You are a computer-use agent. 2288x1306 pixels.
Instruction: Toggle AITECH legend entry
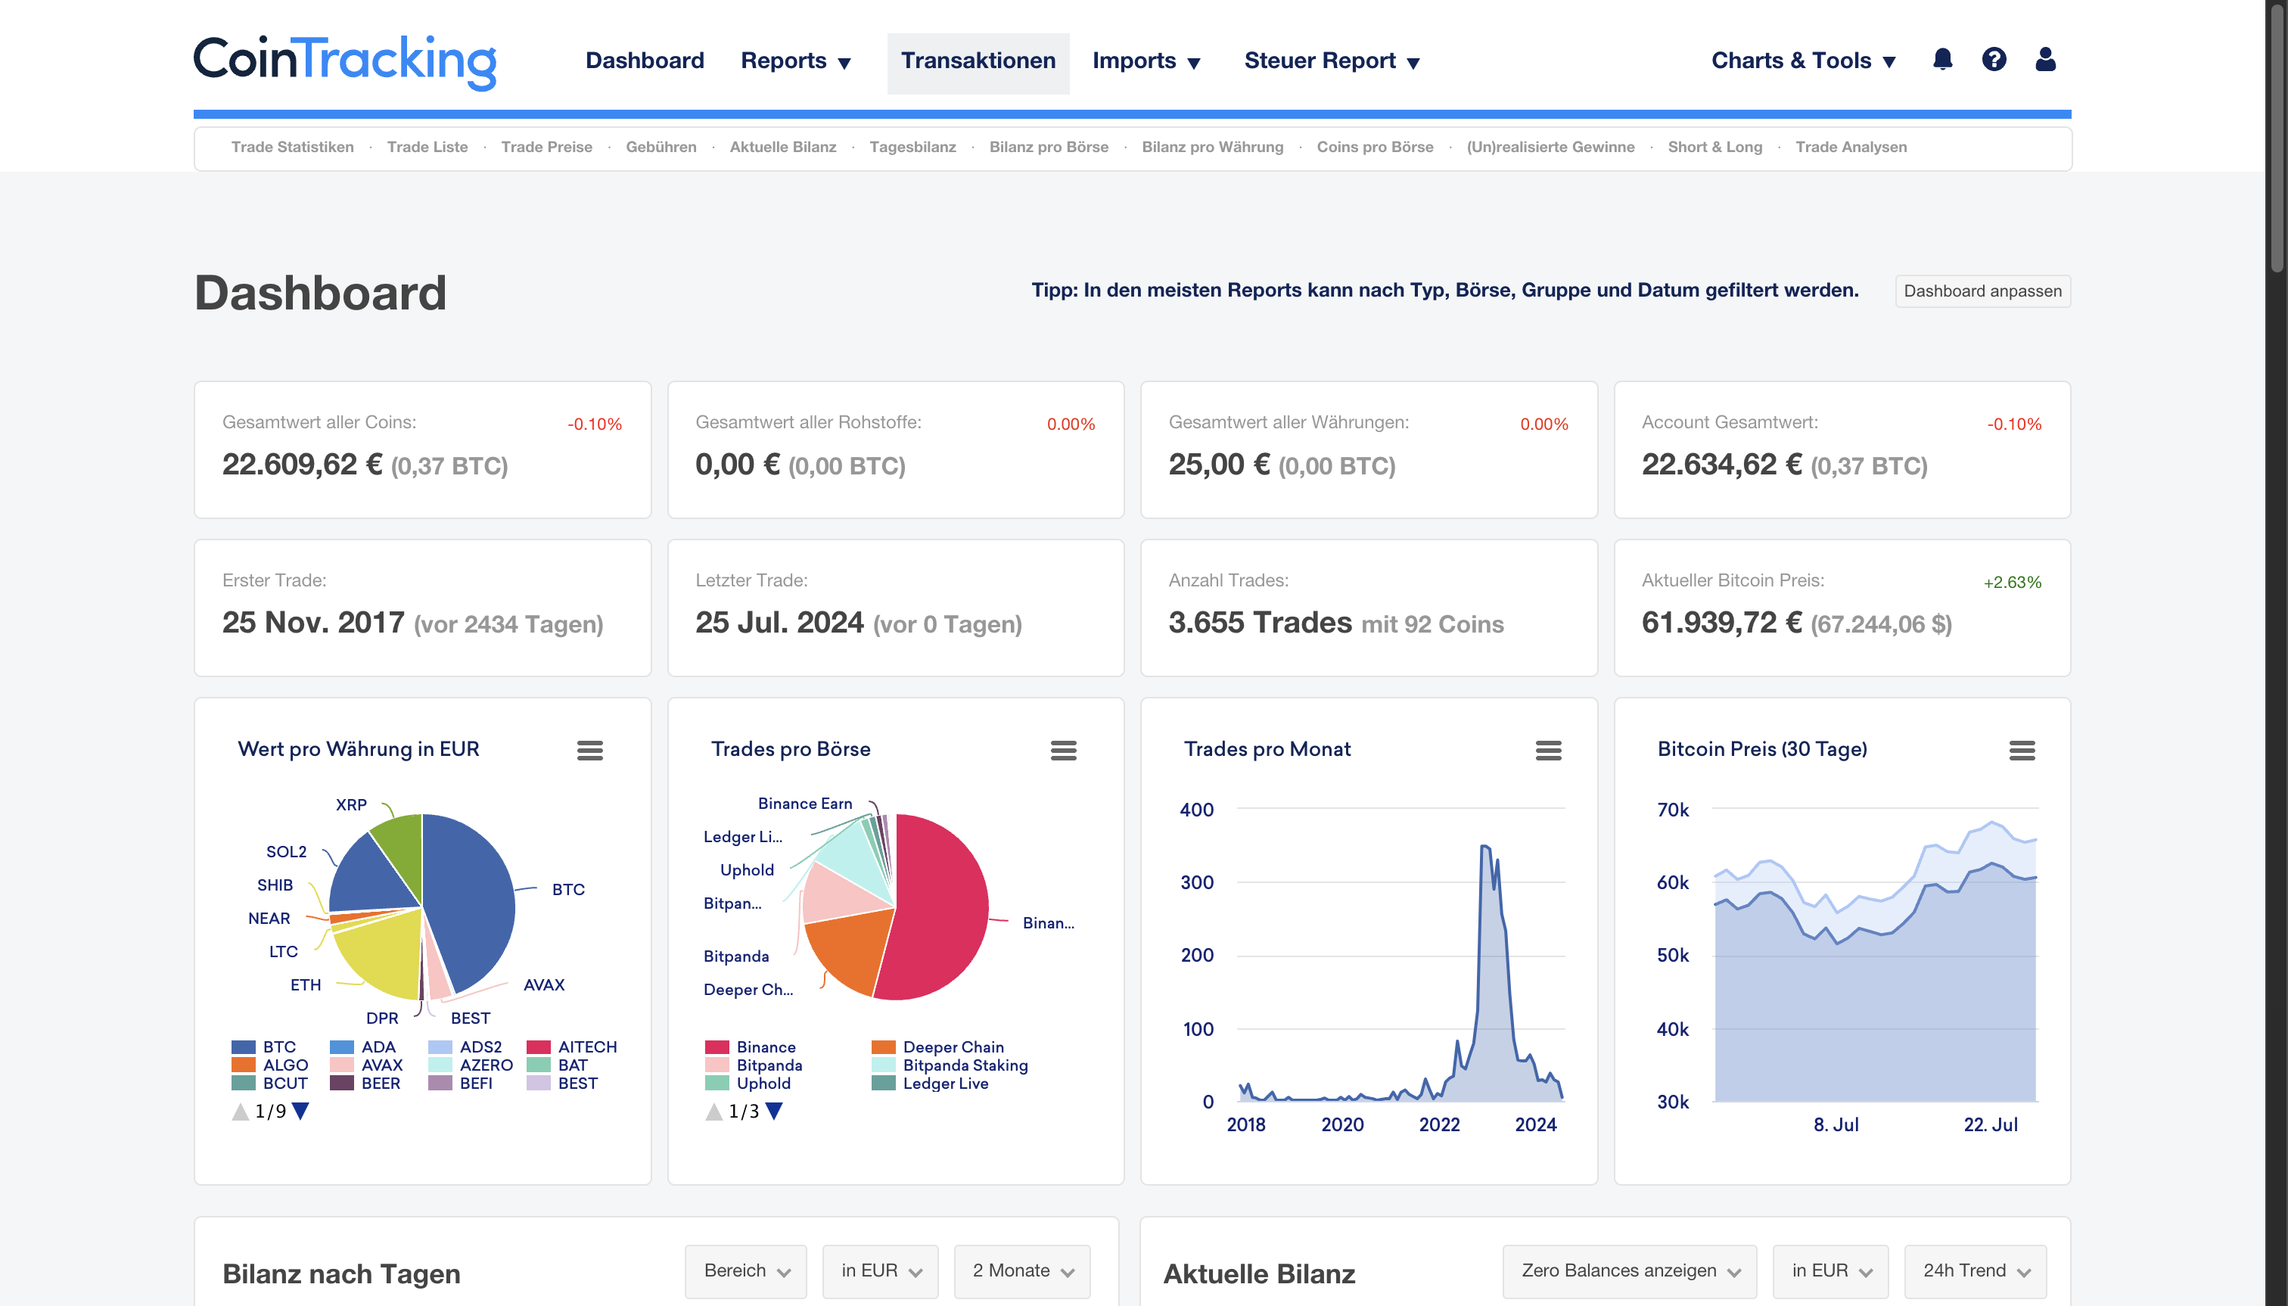[x=571, y=1046]
